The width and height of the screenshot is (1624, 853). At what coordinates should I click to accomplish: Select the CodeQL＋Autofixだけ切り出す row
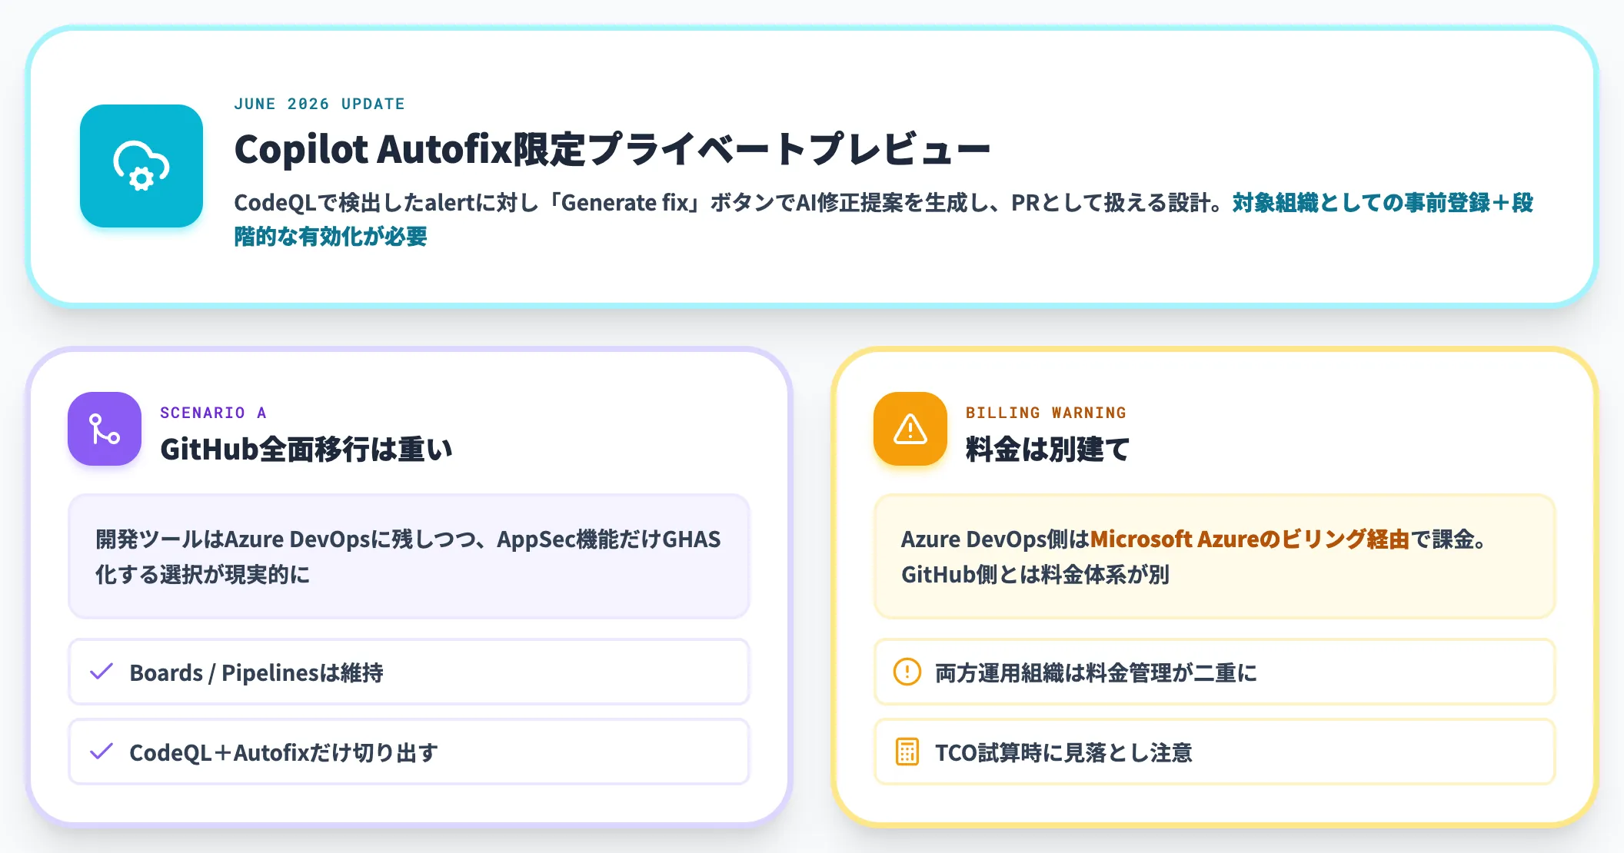(409, 752)
